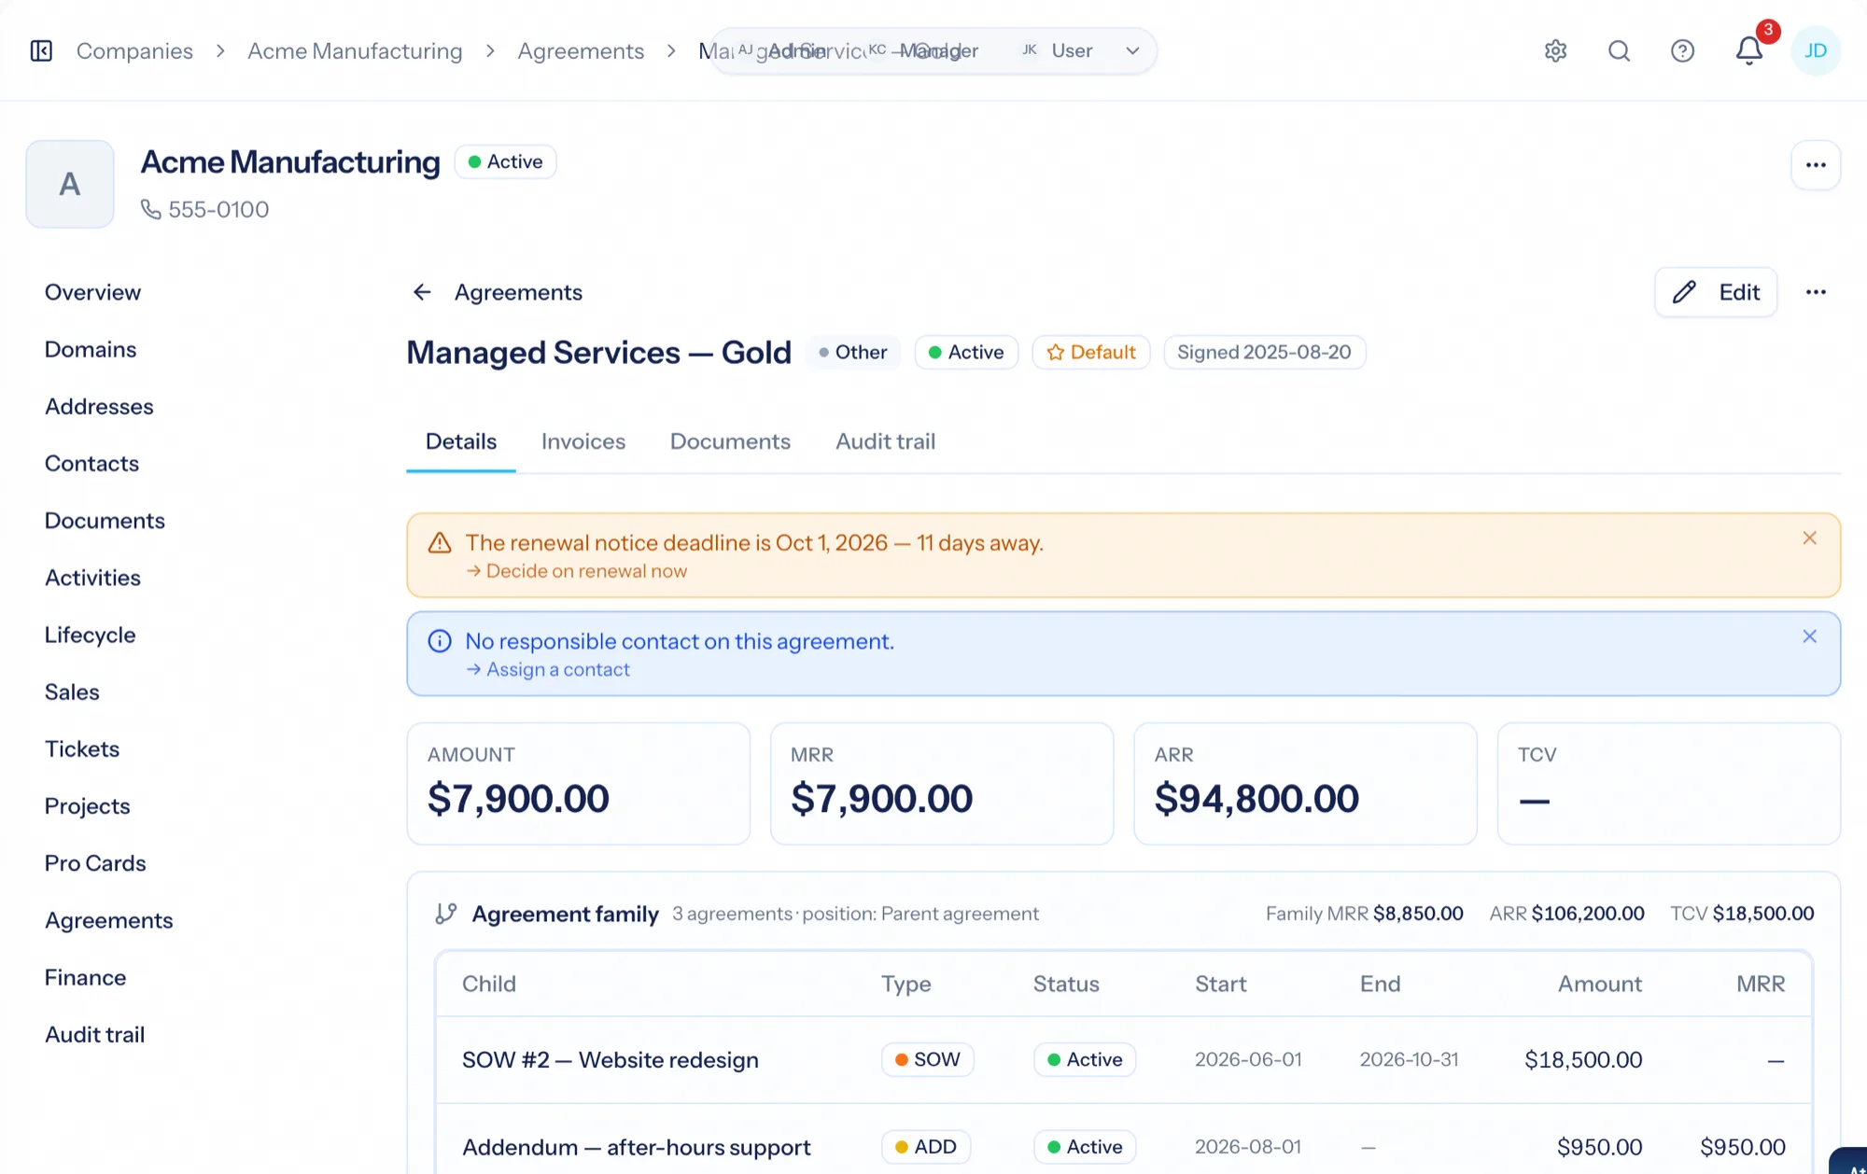Switch role to Admin in the role switcher
This screenshot has height=1174, width=1867.
pyautogui.click(x=782, y=50)
